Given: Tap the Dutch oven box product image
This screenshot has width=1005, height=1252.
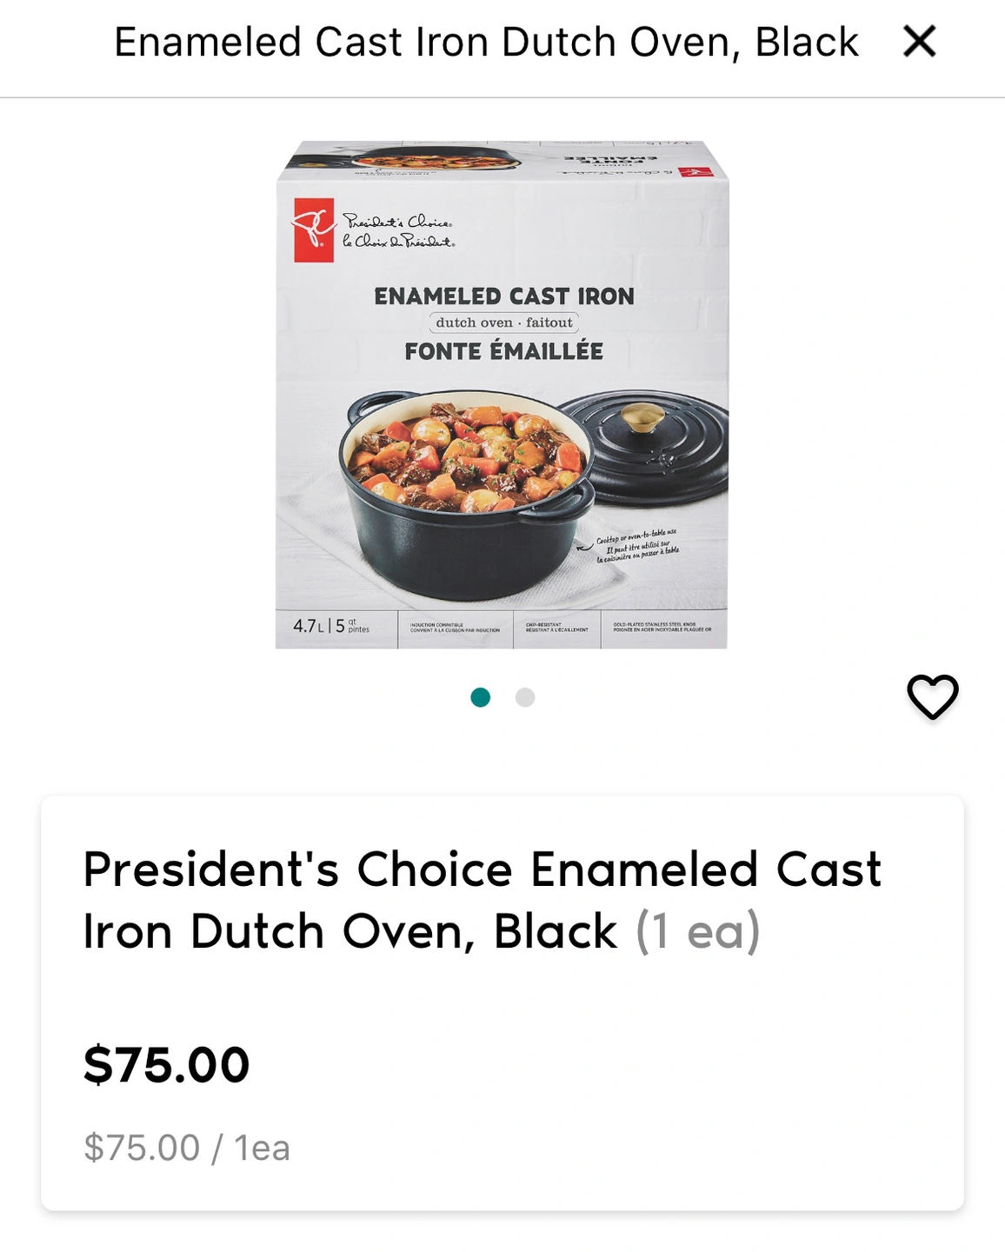Looking at the screenshot, I should coord(503,396).
